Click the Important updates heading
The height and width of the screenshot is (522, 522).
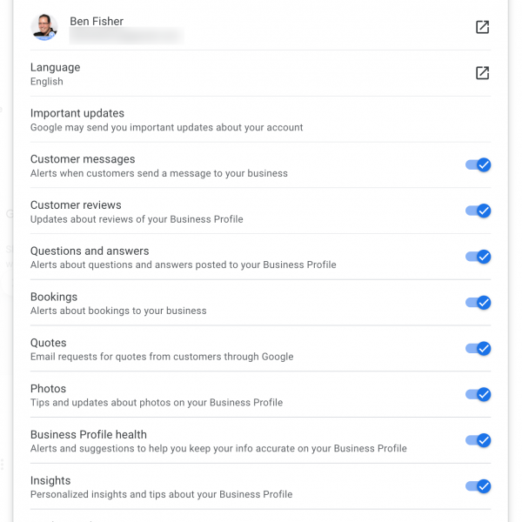[x=77, y=113]
